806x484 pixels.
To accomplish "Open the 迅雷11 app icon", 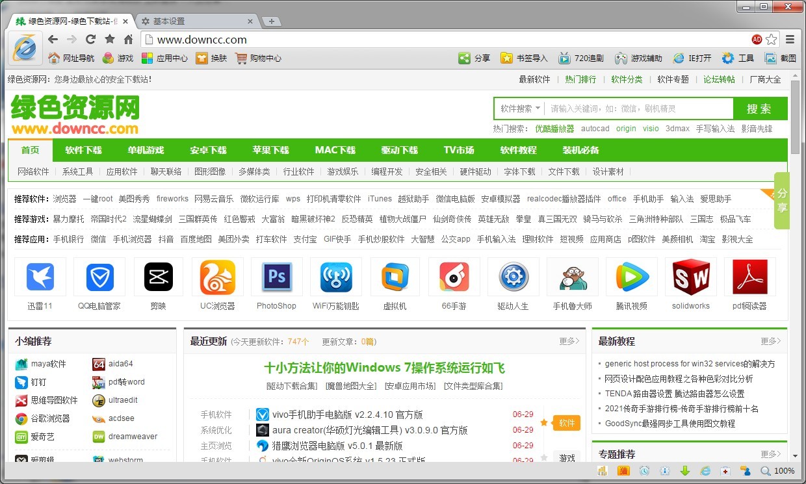I will point(40,277).
